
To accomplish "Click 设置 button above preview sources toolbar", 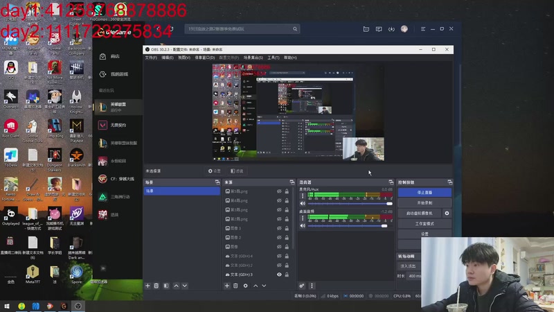I will [215, 171].
